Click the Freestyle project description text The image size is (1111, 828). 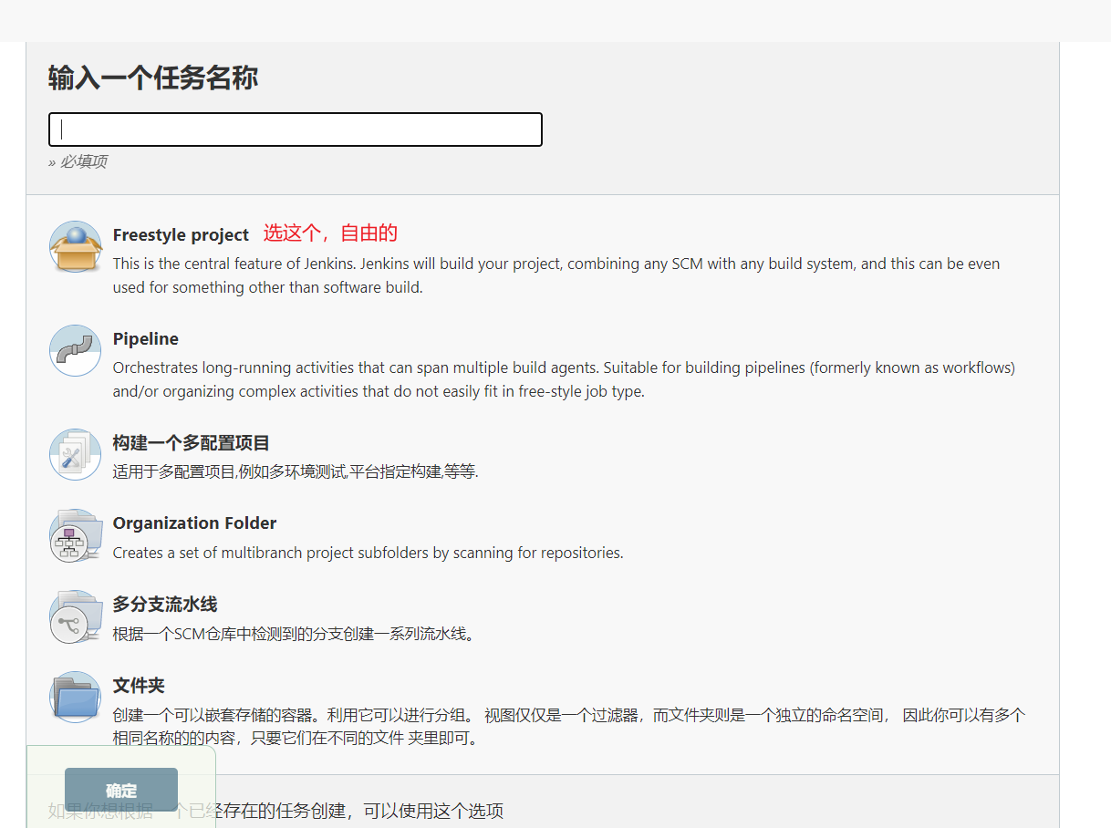click(556, 275)
